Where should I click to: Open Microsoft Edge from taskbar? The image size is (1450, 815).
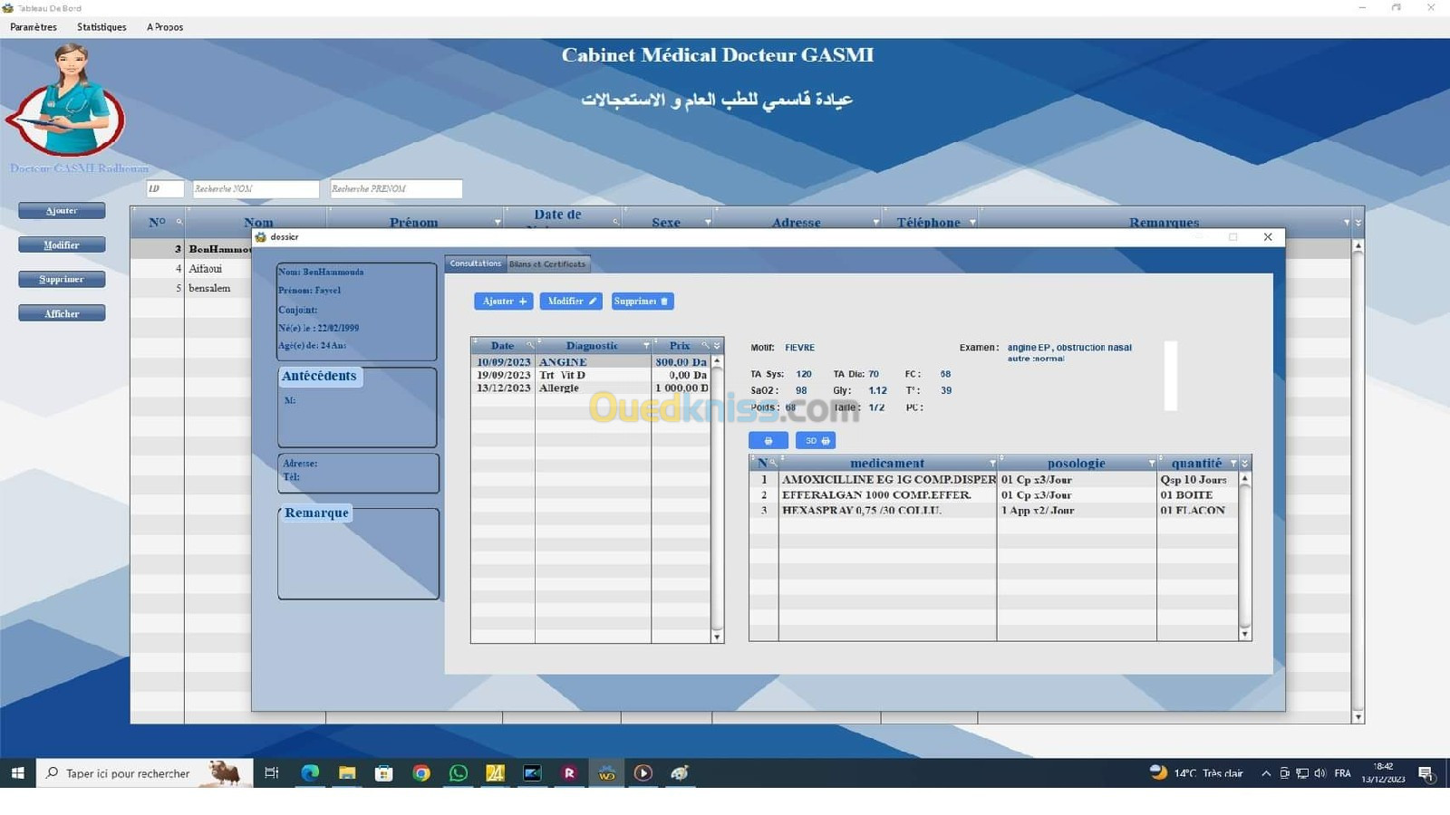coord(310,773)
